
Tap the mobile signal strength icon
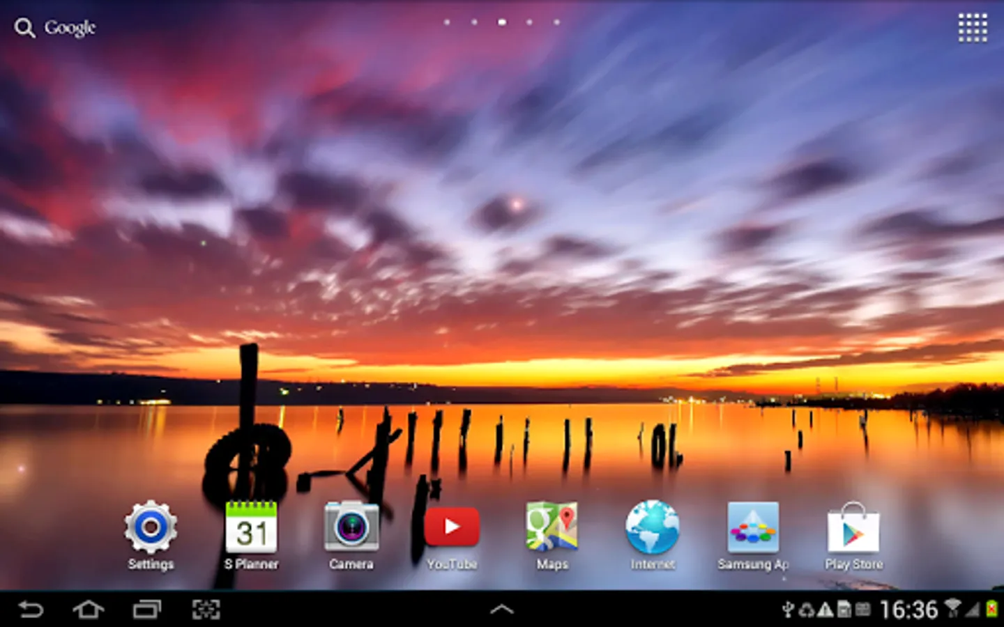tap(973, 610)
